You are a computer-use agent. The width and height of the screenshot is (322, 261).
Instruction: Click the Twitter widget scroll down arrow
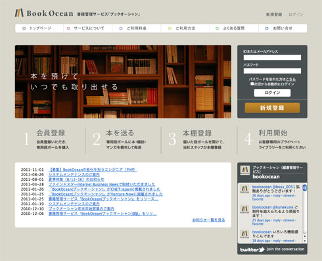(x=304, y=241)
